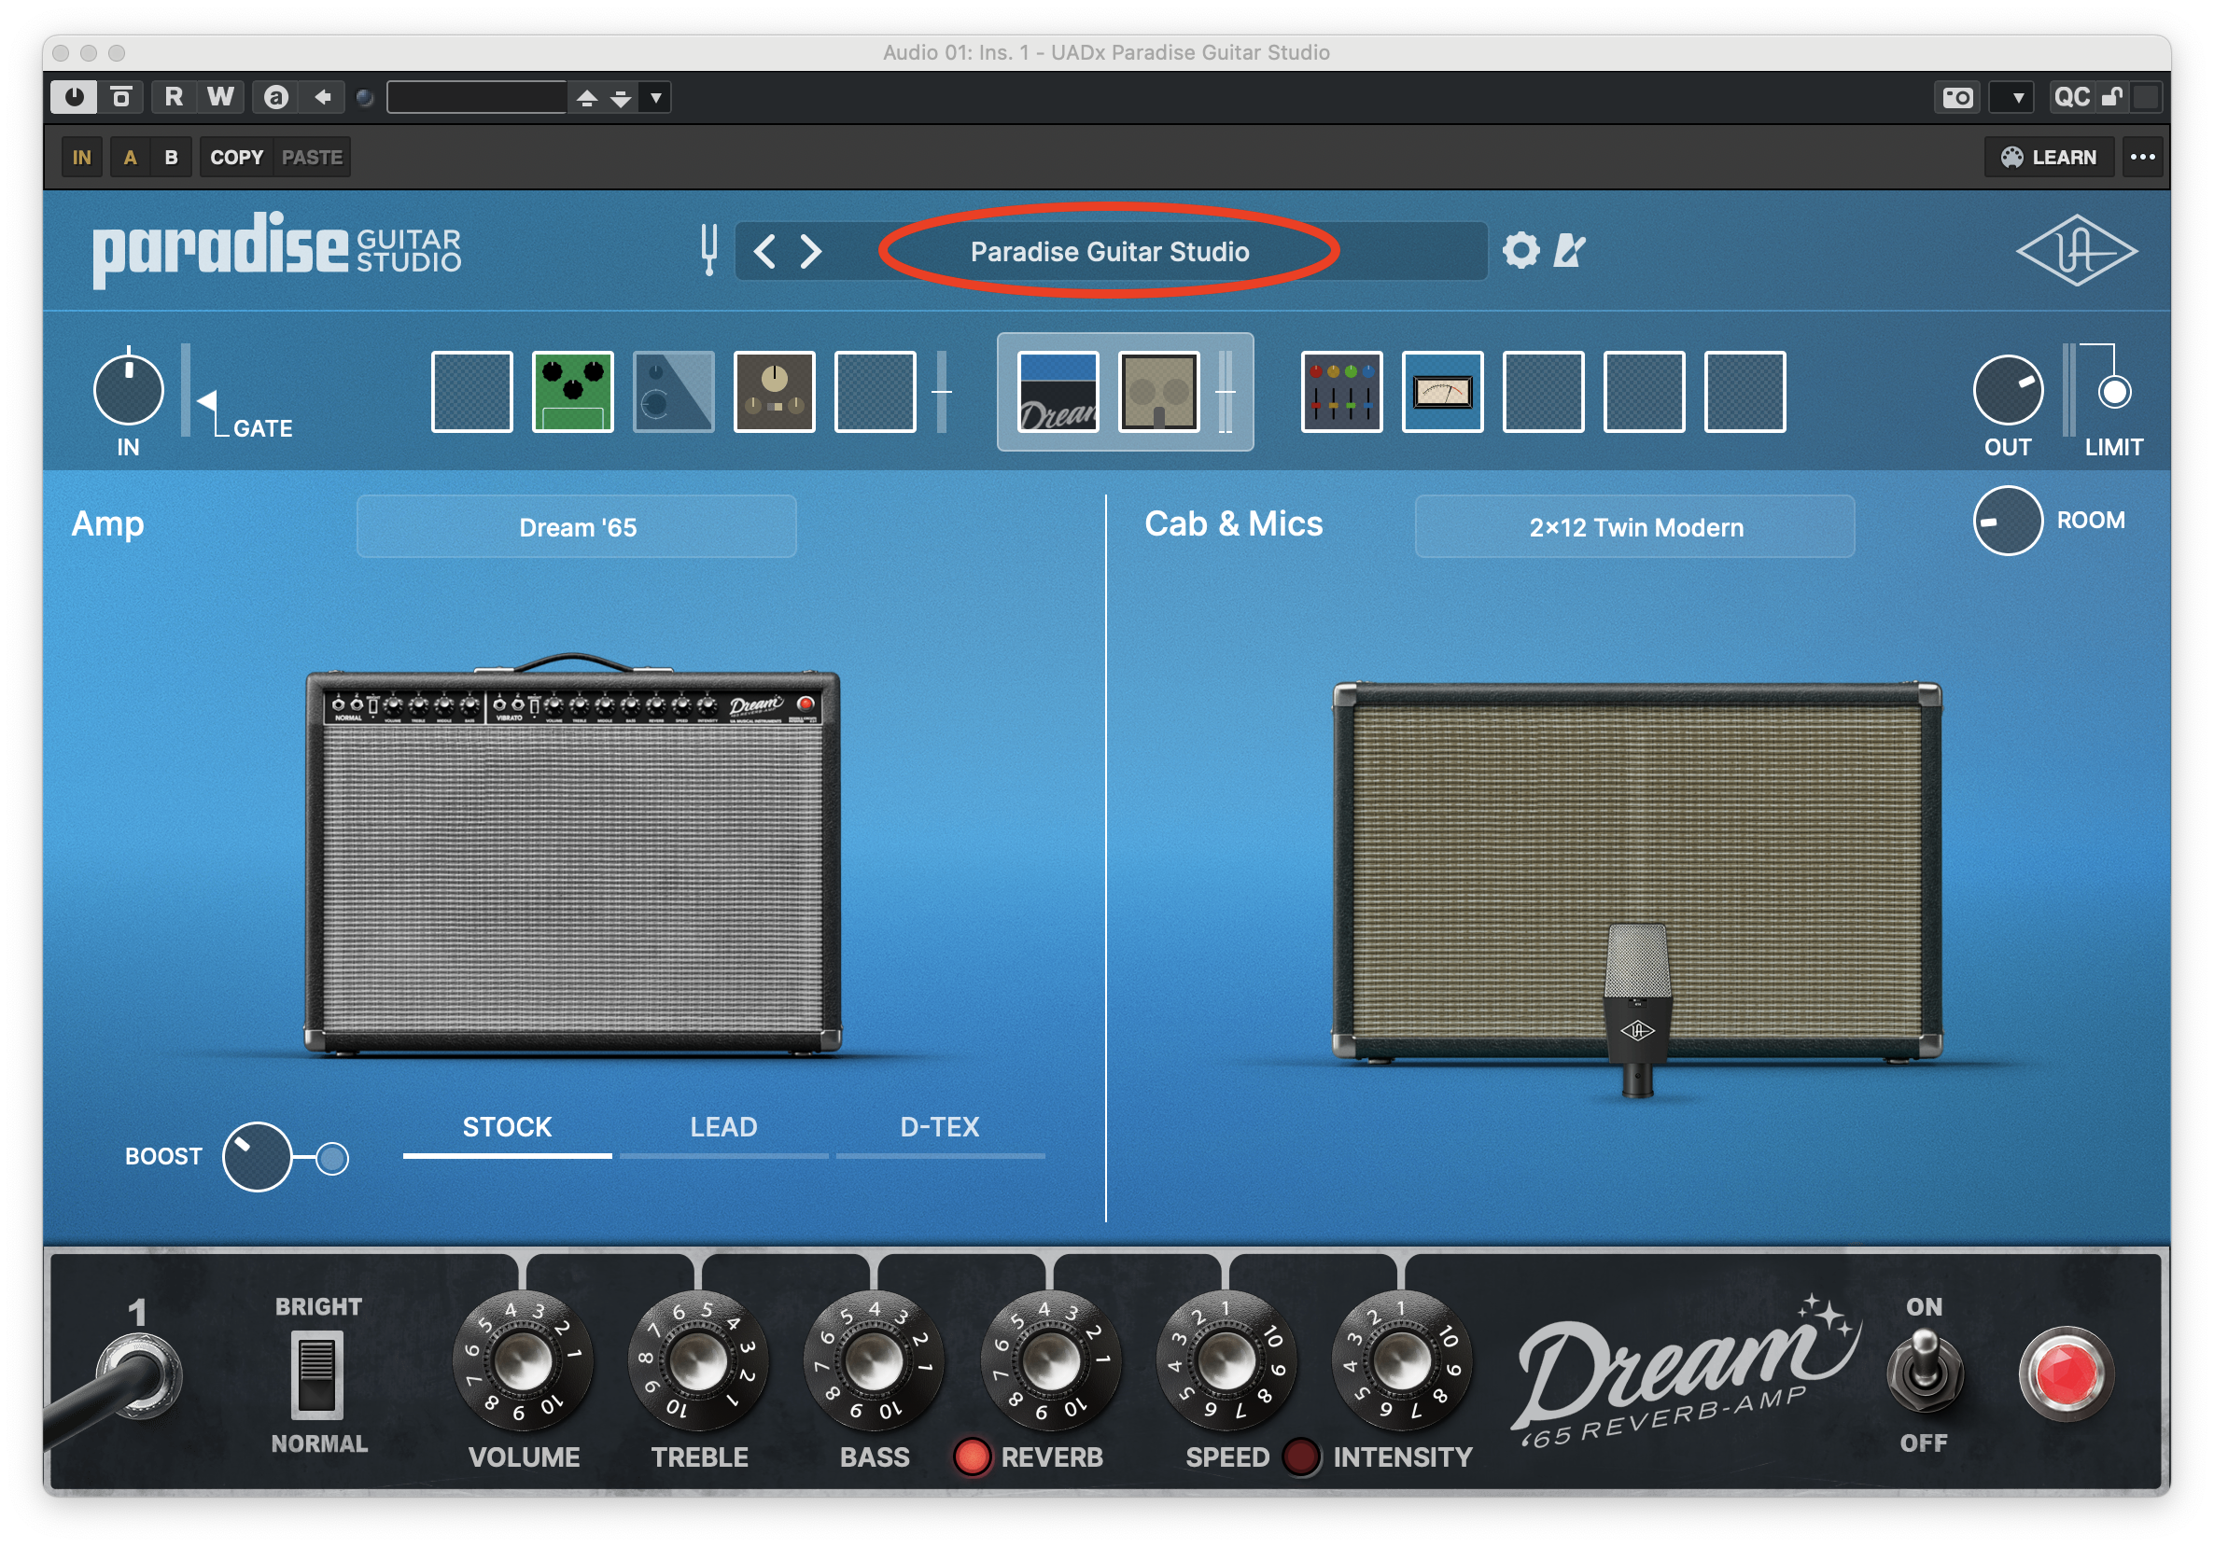2214x1547 pixels.
Task: Select the tape echo effect slot
Action: coord(775,391)
